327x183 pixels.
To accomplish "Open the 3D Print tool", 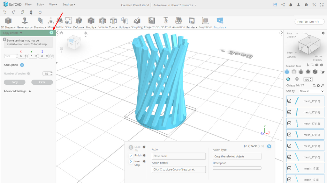I will (x=166, y=23).
